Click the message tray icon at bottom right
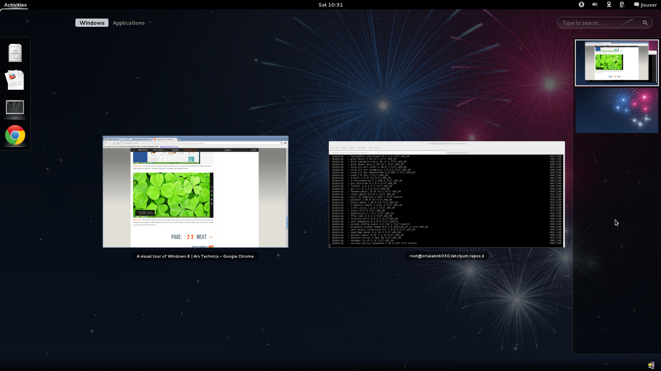Viewport: 661px width, 371px height. (651, 365)
